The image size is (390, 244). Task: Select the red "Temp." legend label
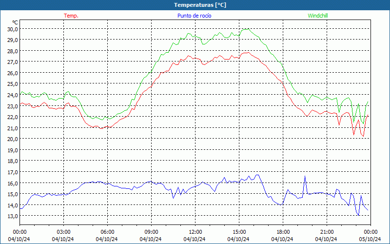tap(71, 16)
